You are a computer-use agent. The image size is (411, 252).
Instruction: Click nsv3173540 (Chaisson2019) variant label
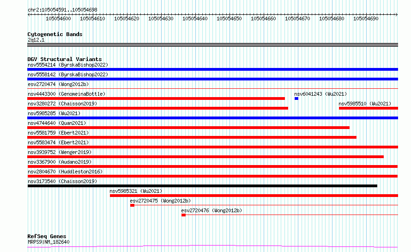point(62,181)
